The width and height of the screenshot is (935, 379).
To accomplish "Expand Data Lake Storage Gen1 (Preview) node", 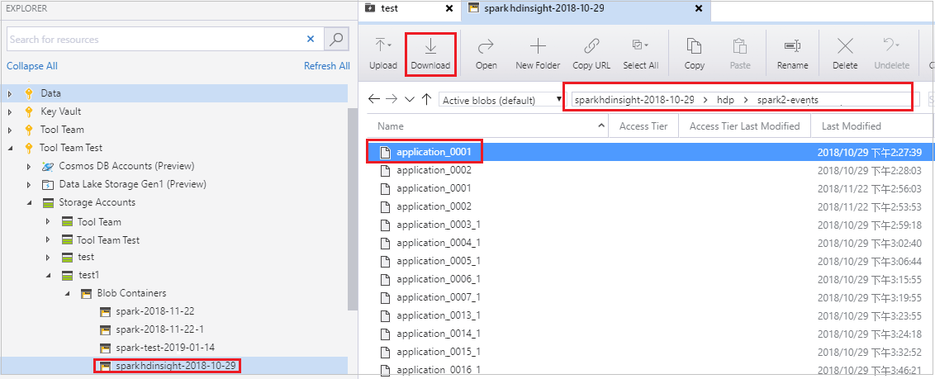I will pos(29,184).
